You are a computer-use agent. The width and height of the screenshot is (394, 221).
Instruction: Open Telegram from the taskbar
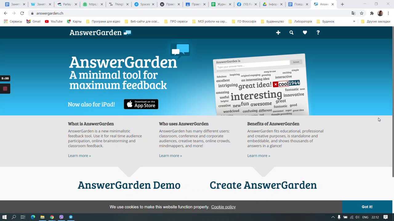[x=71, y=217]
